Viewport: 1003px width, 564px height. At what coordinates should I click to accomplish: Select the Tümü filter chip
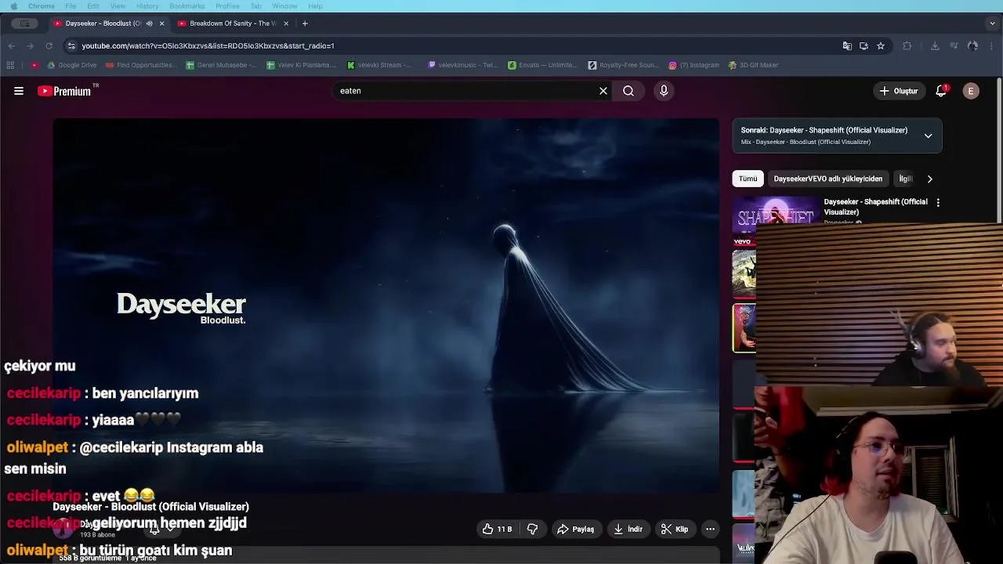(x=748, y=179)
